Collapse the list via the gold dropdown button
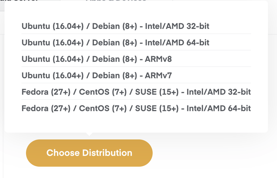Screen dimensions: 277x178 [x=89, y=153]
